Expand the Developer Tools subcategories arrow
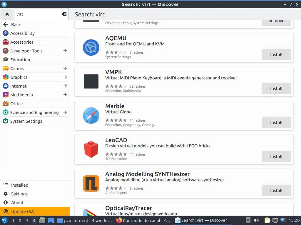The height and width of the screenshot is (225, 301). coord(65,51)
